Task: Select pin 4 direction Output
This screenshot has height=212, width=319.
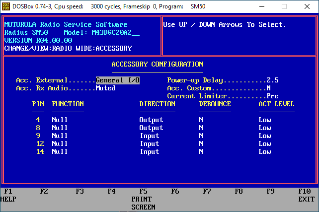Action: click(x=151, y=120)
